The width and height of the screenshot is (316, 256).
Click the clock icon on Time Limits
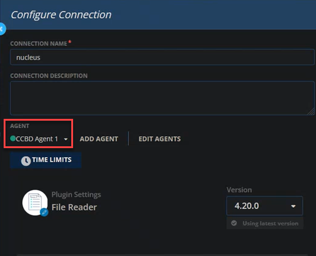pos(26,161)
